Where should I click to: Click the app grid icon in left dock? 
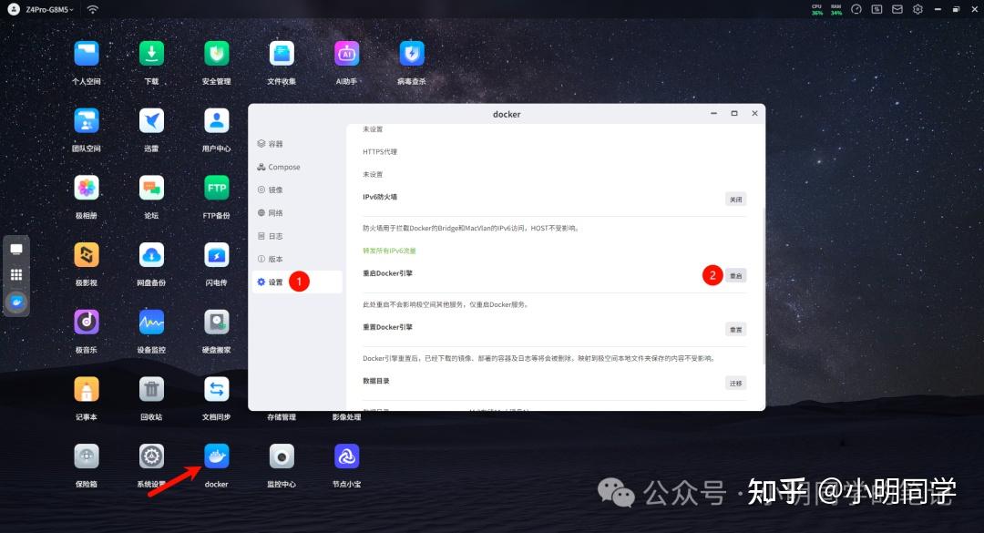[x=16, y=274]
